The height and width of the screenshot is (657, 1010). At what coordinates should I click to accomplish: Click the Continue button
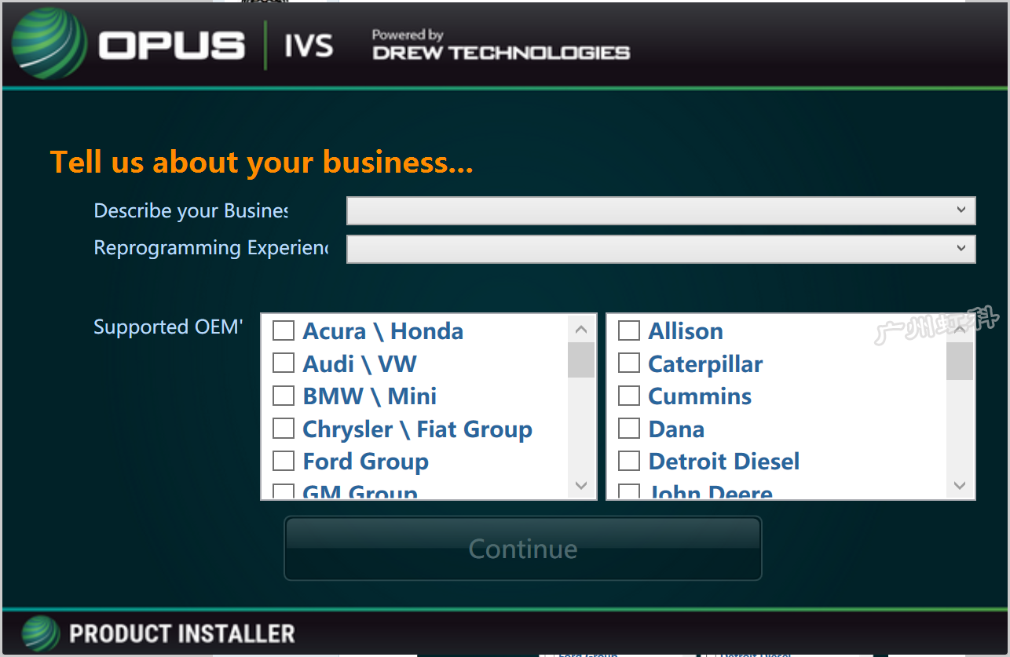click(523, 548)
